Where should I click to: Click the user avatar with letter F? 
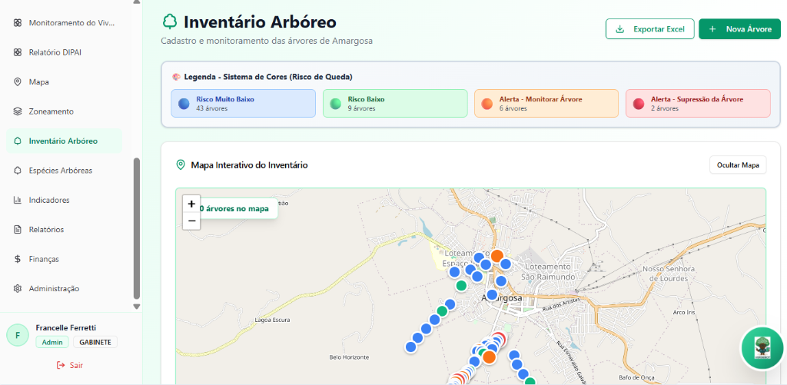pyautogui.click(x=18, y=335)
